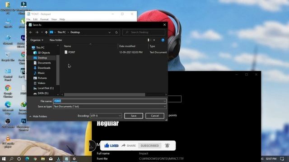Image resolution: width=289 pixels, height=162 pixels.
Task: Open recent locations dropdown arrow
Action: pos(42,32)
